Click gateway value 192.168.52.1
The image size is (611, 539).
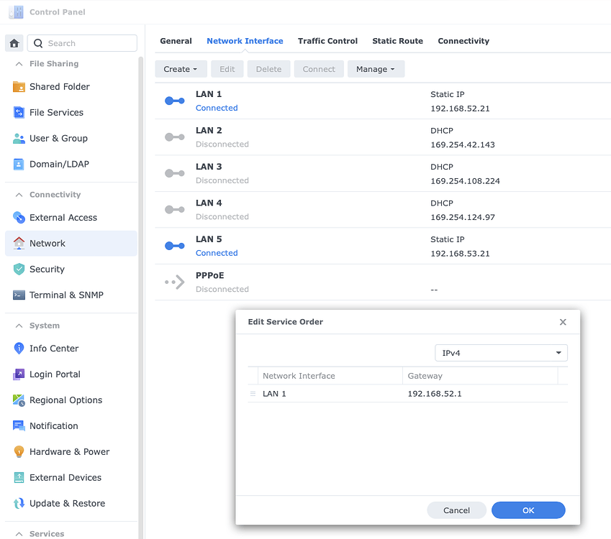[x=435, y=394]
